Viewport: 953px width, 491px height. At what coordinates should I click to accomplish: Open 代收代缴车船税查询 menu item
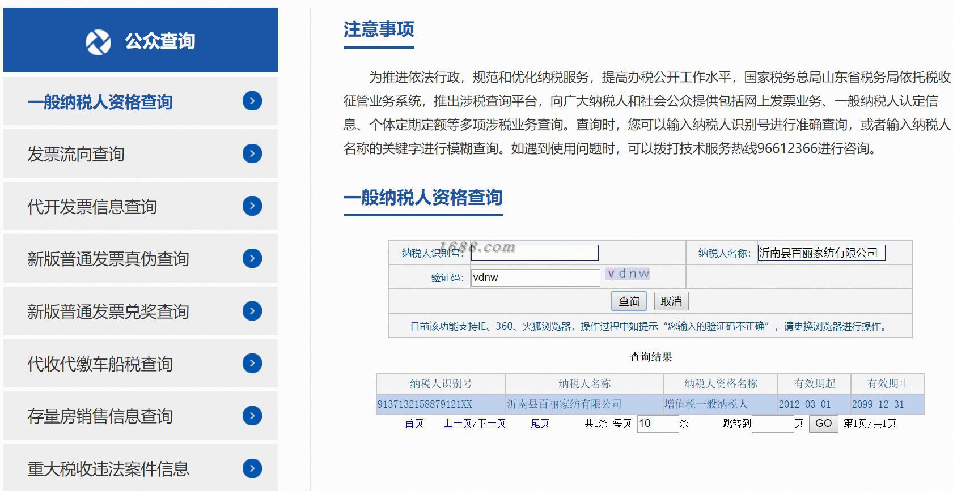pyautogui.click(x=141, y=364)
